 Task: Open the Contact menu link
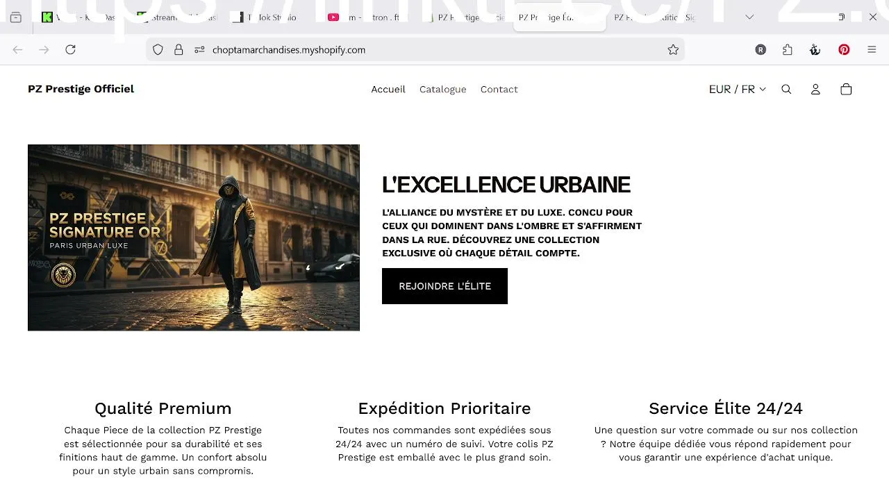tap(499, 89)
